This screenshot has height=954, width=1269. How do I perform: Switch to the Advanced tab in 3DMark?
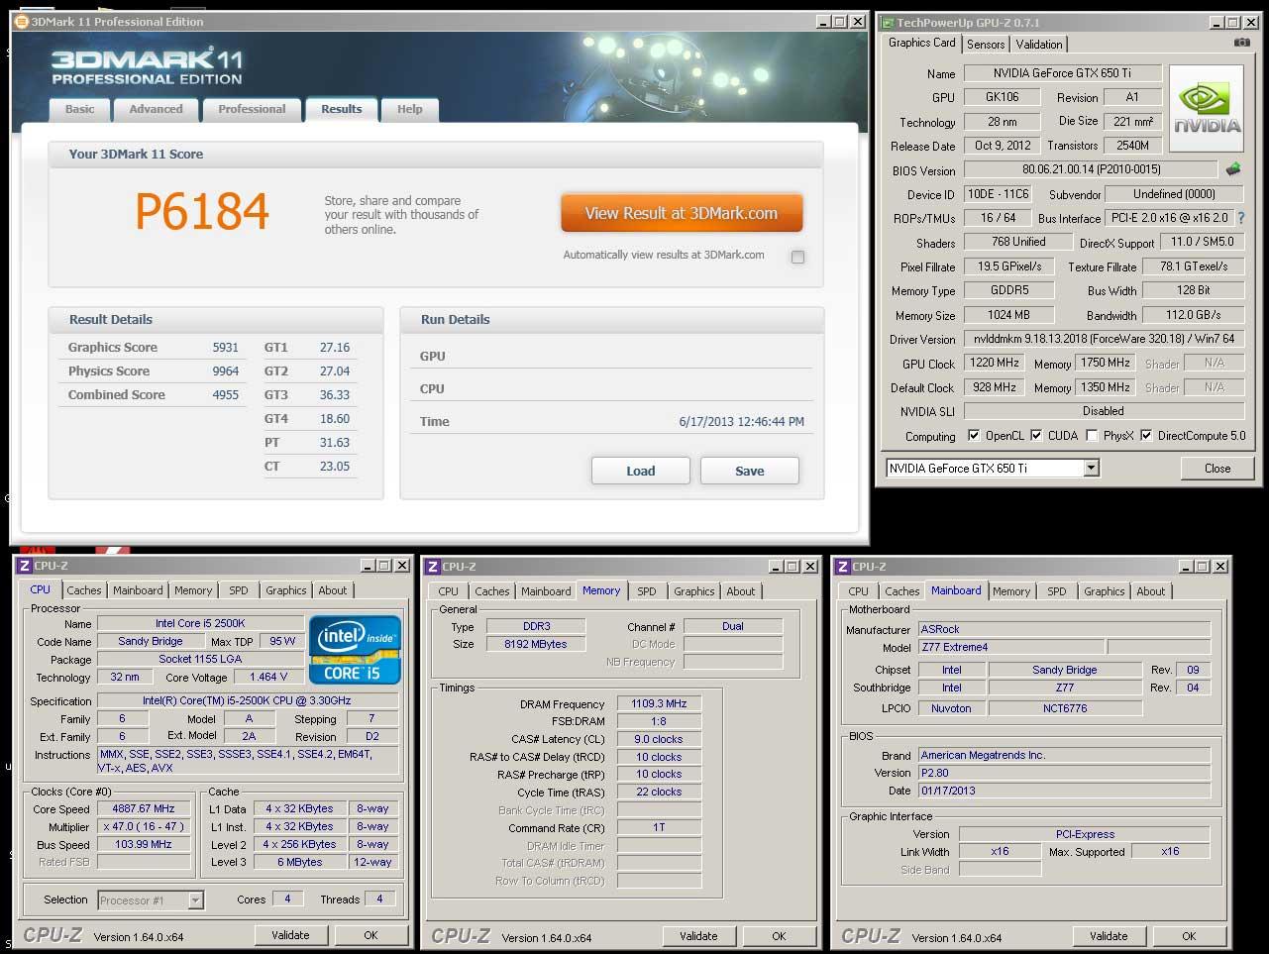tap(156, 109)
